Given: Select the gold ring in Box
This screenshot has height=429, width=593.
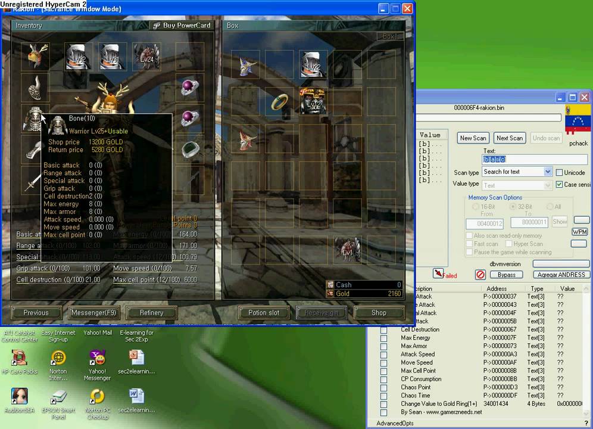Looking at the screenshot, I should (279, 101).
